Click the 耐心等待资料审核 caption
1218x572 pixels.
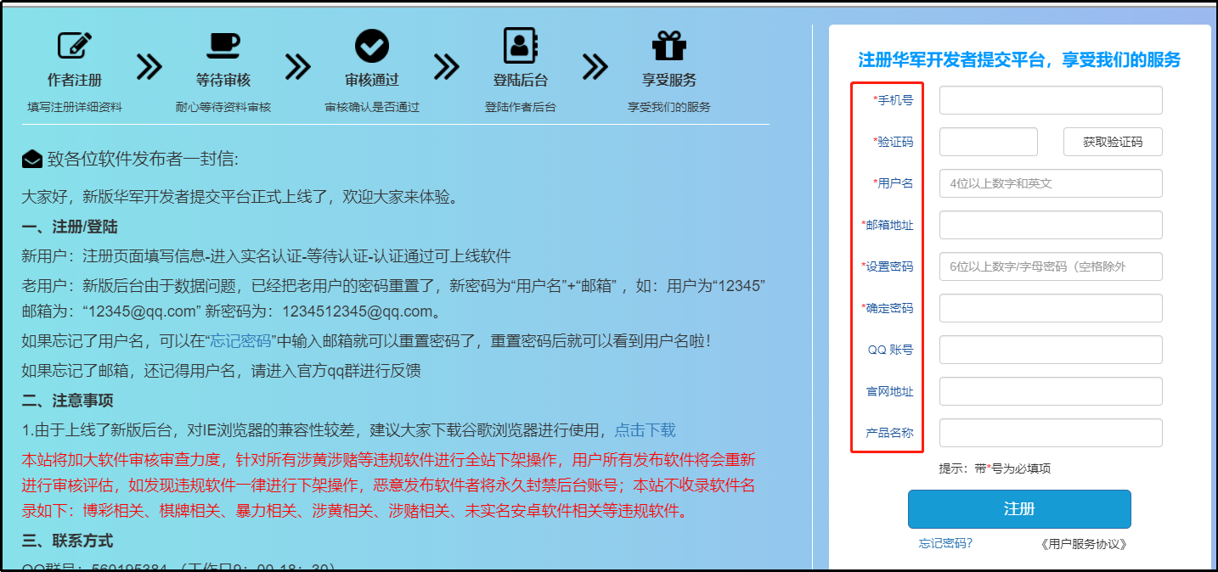pos(223,108)
